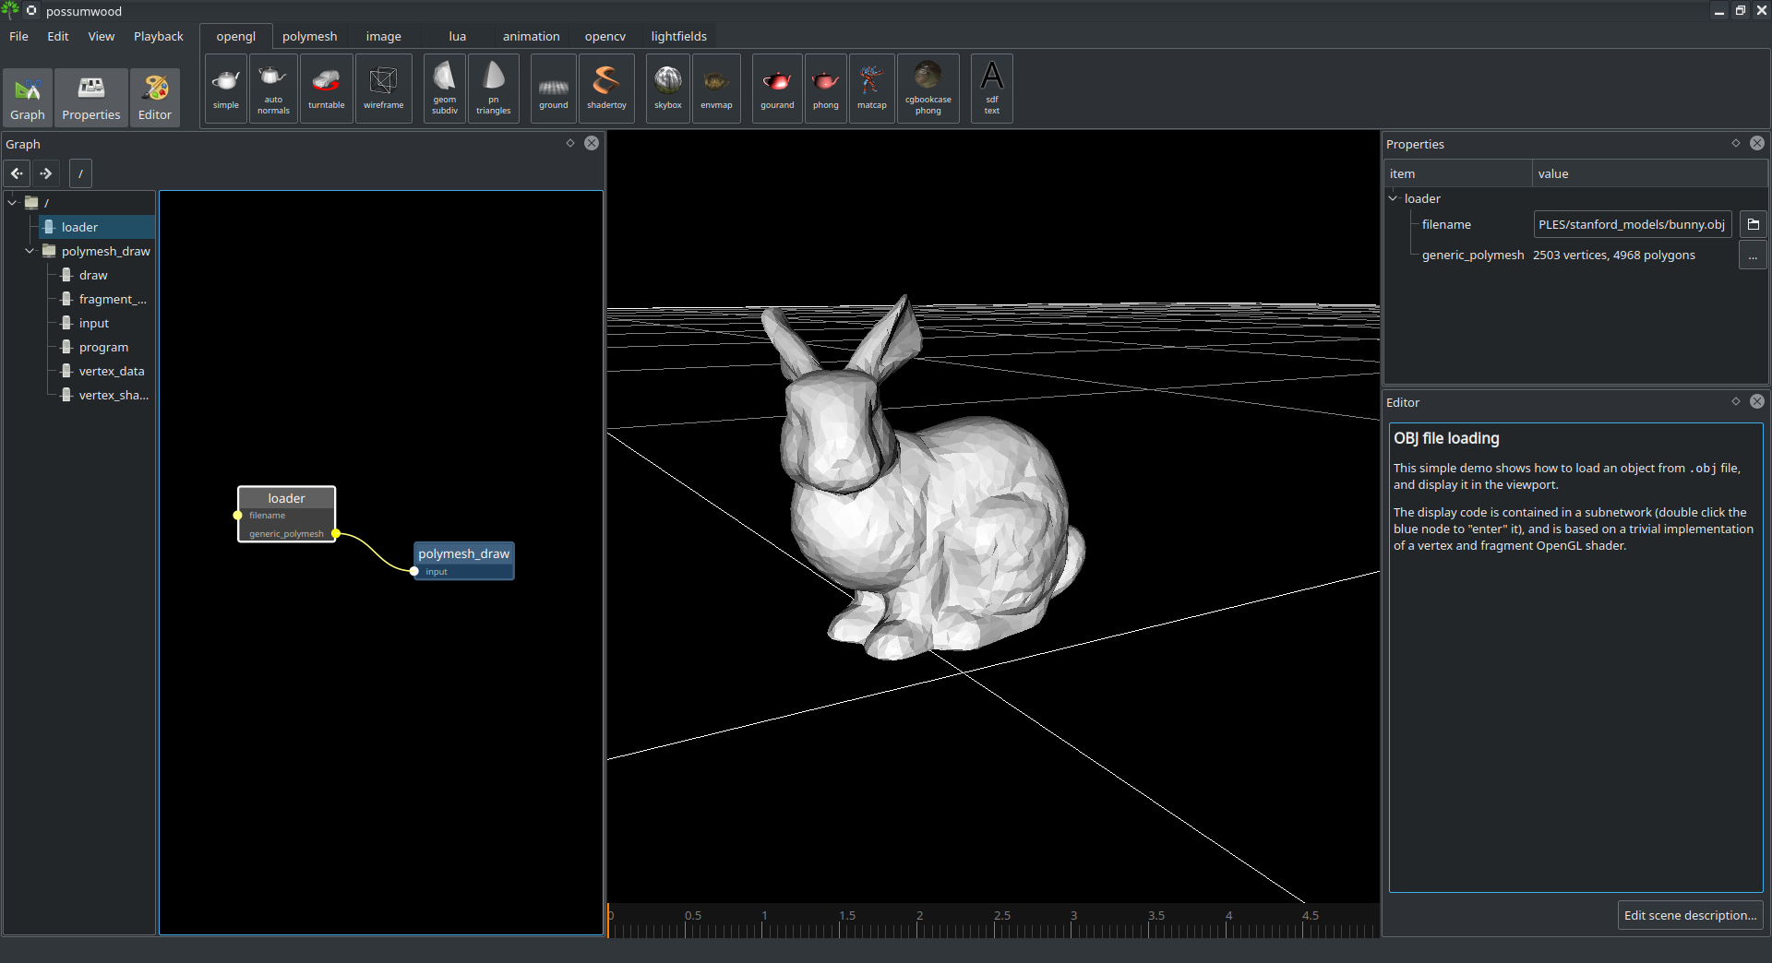Click the 2.5 mark on the timeline

(996, 925)
